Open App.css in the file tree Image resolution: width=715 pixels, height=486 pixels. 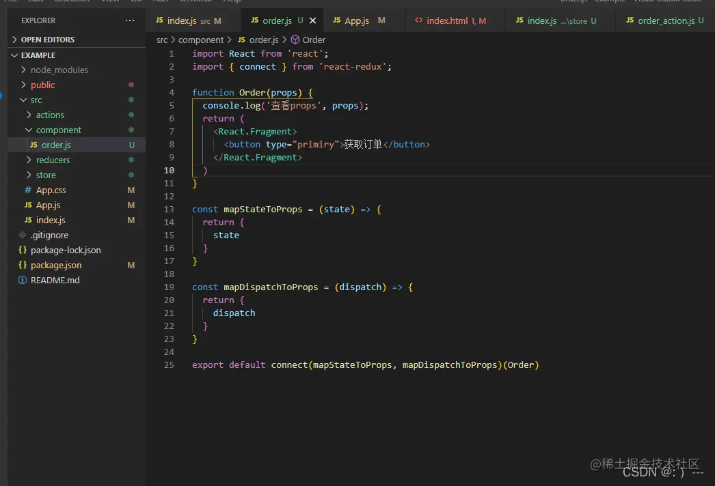tap(77, 190)
